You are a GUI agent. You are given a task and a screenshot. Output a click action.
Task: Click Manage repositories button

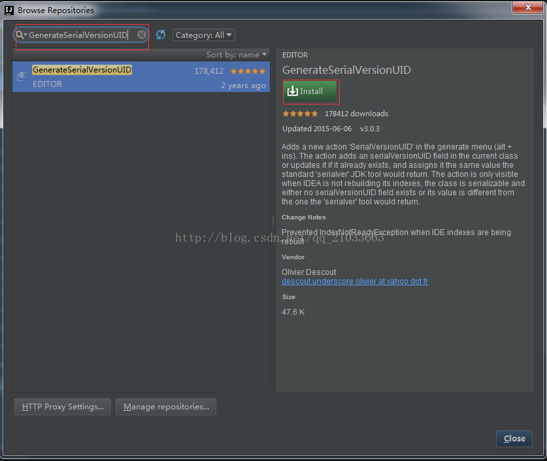coord(166,407)
